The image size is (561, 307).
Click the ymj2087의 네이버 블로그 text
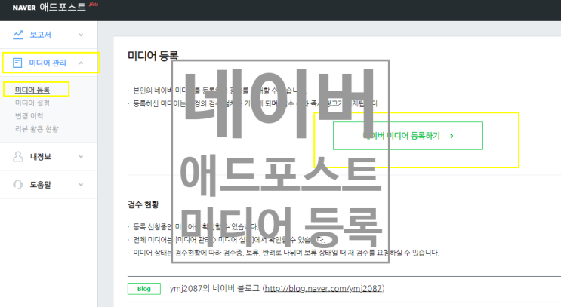point(214,288)
